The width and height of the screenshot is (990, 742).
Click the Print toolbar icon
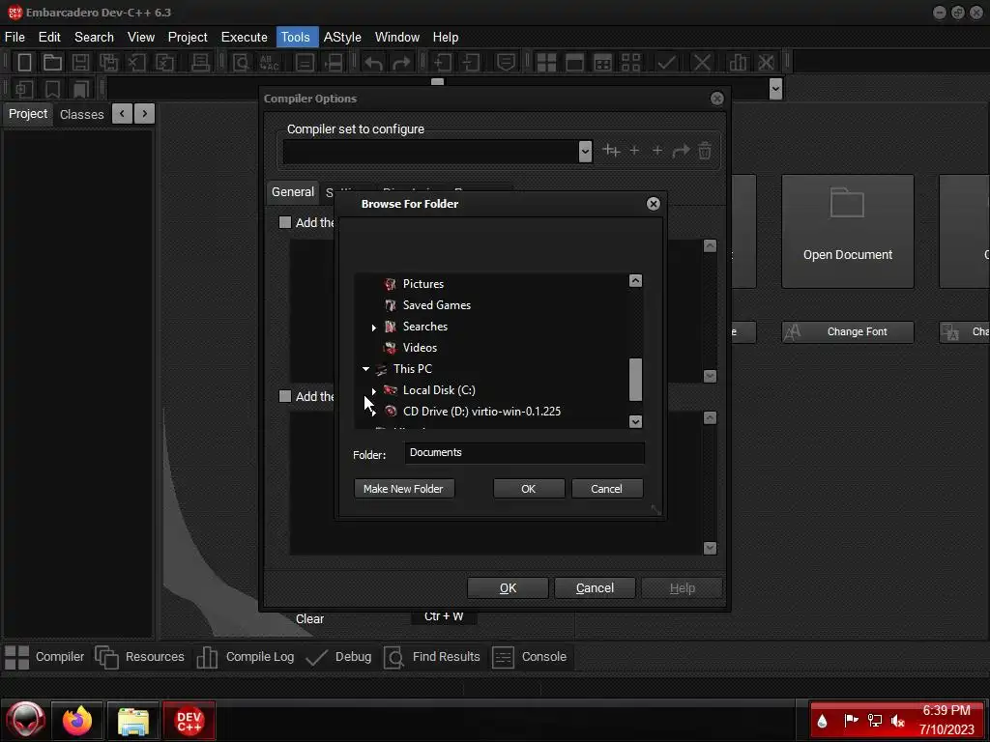pyautogui.click(x=200, y=63)
